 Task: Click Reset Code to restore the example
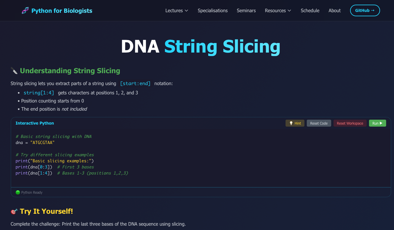(x=319, y=123)
